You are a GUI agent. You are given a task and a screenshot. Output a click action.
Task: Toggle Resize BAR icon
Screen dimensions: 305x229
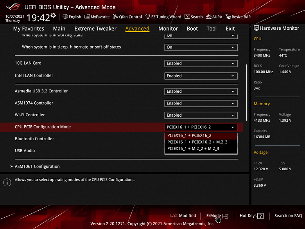tap(228, 16)
